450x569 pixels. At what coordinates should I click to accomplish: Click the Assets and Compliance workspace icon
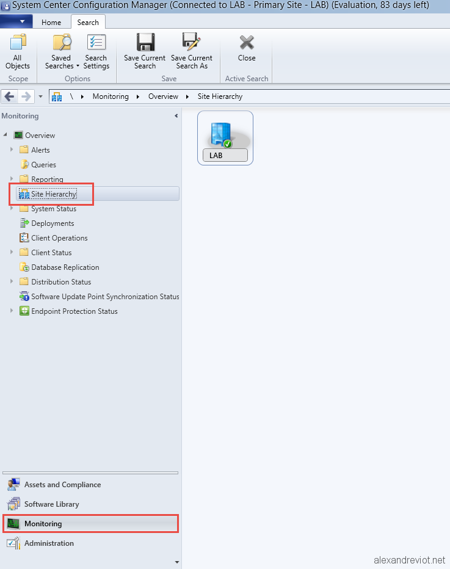click(x=13, y=485)
